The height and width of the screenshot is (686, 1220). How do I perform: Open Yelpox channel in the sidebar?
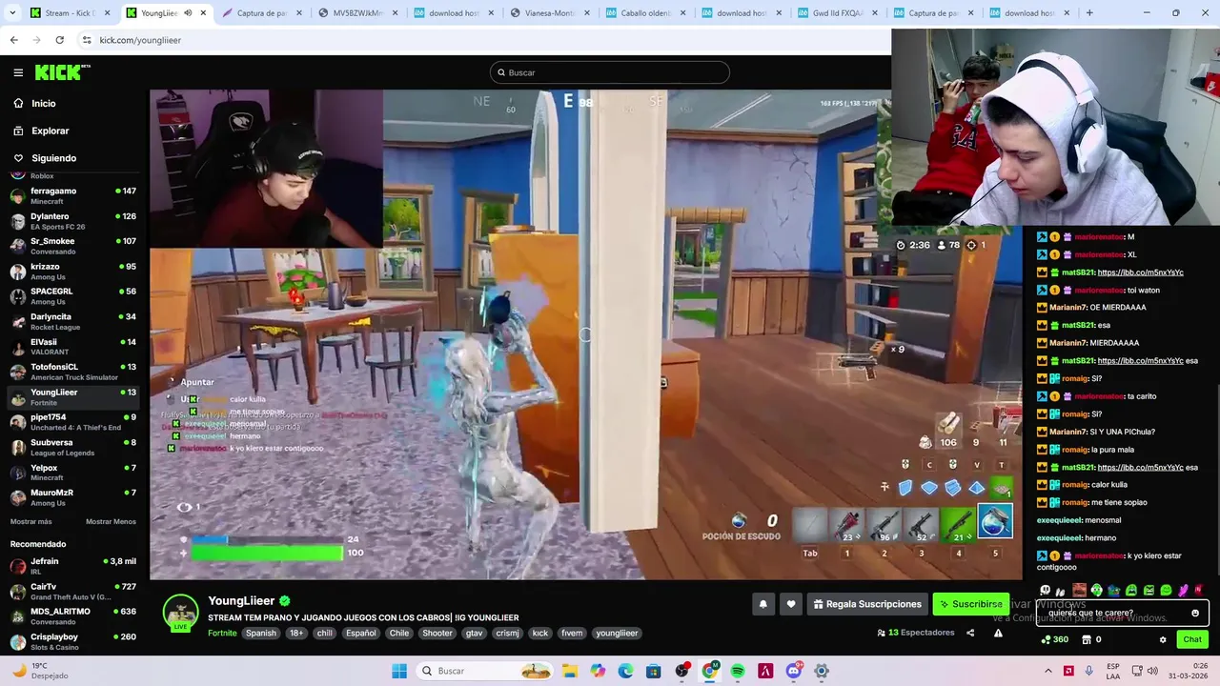point(72,473)
